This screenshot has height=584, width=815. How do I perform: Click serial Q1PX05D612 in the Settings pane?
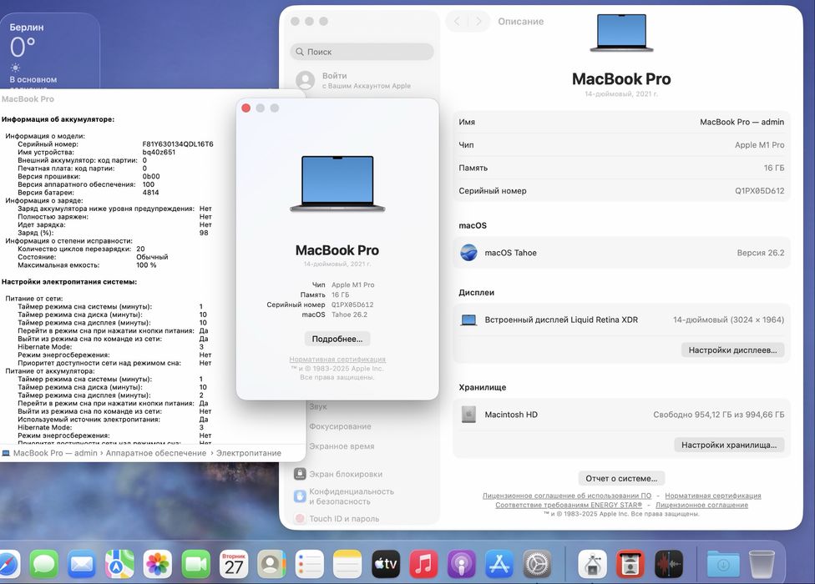coord(759,191)
